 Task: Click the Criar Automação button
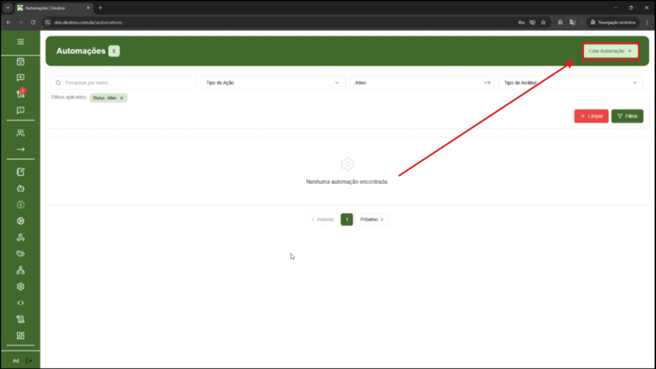tap(611, 51)
